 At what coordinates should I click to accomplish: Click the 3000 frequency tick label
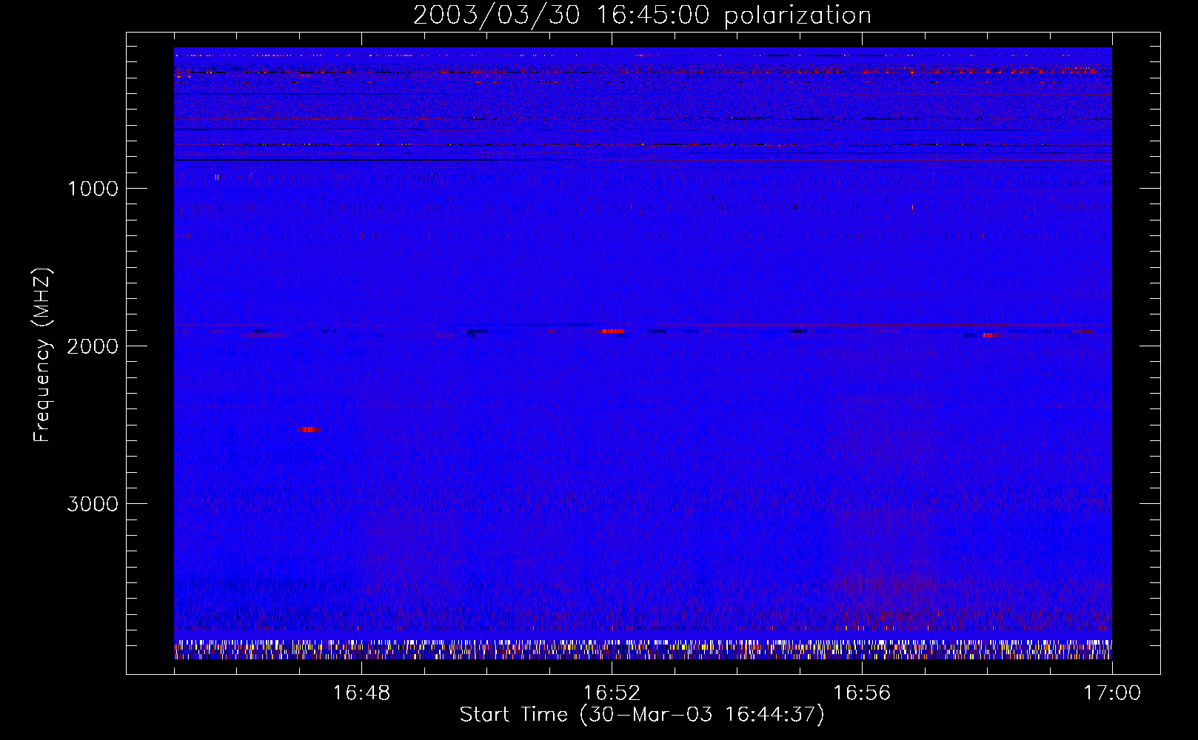(x=93, y=504)
